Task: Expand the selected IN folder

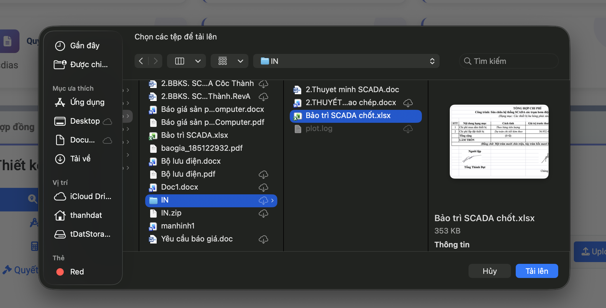Action: [272, 200]
